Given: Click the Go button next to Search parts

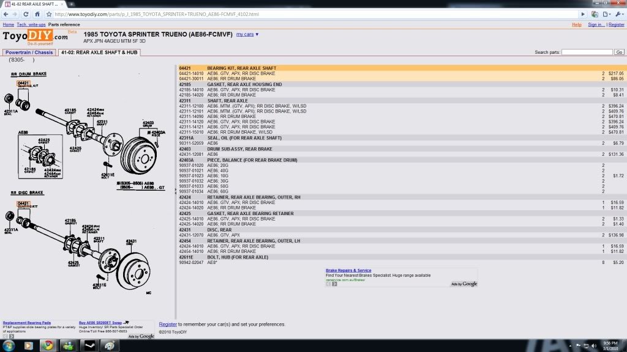Looking at the screenshot, I should 619,53.
